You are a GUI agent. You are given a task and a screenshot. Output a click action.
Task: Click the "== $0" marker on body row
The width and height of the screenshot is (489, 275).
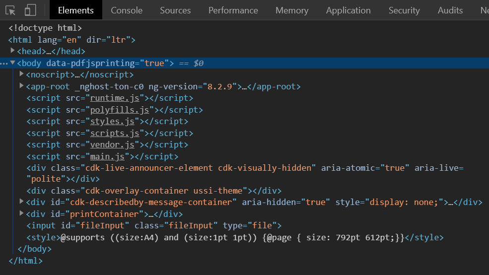tap(191, 64)
